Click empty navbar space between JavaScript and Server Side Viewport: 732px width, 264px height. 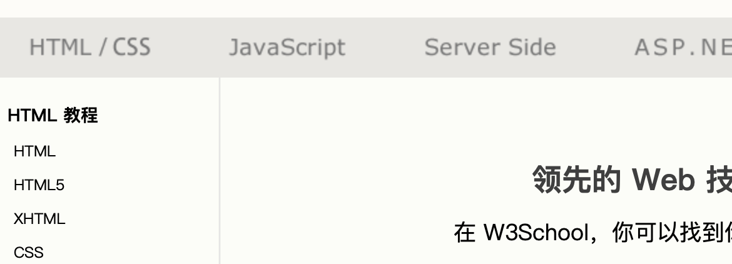click(x=385, y=48)
